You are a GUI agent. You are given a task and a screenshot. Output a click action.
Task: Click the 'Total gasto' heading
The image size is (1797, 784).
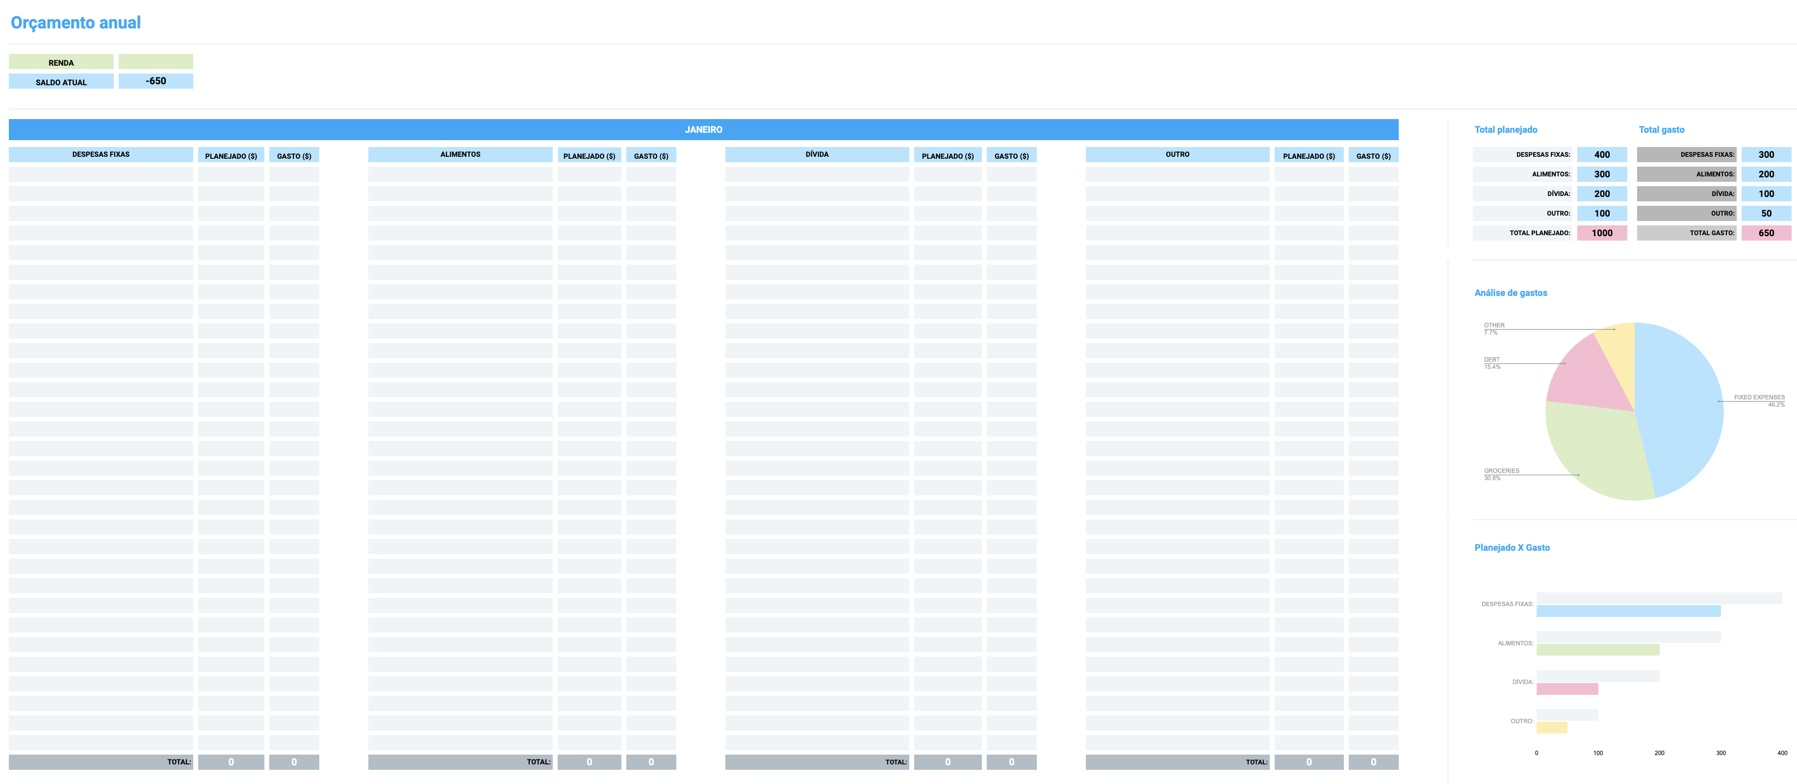click(x=1661, y=130)
